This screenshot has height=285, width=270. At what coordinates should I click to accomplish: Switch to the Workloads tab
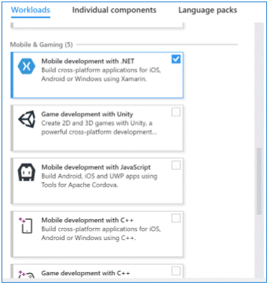31,10
